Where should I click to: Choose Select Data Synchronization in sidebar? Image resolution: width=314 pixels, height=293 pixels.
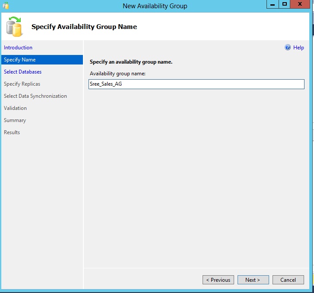(35, 96)
